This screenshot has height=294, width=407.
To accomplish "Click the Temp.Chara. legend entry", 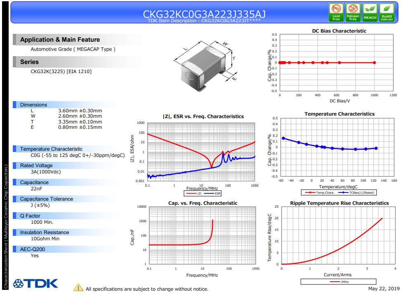I will [320, 192].
